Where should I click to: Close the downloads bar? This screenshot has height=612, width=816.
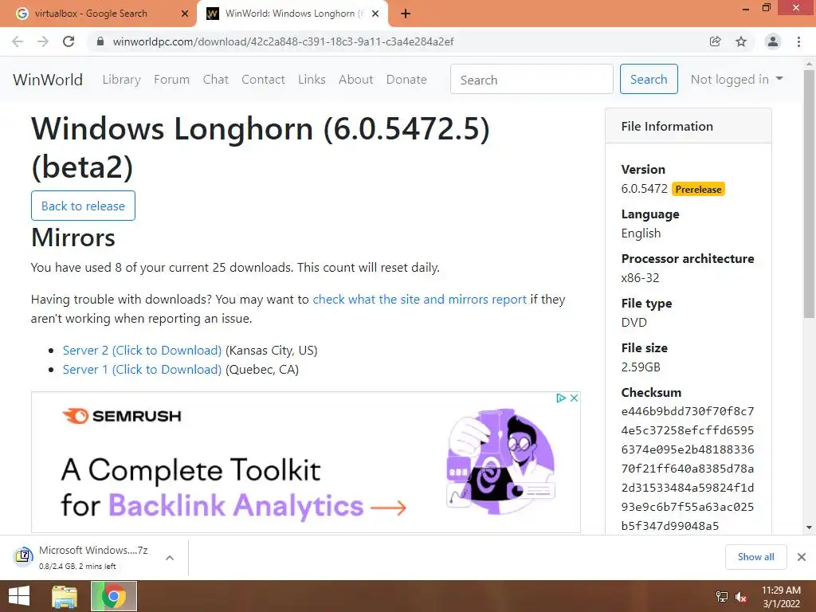click(x=802, y=557)
